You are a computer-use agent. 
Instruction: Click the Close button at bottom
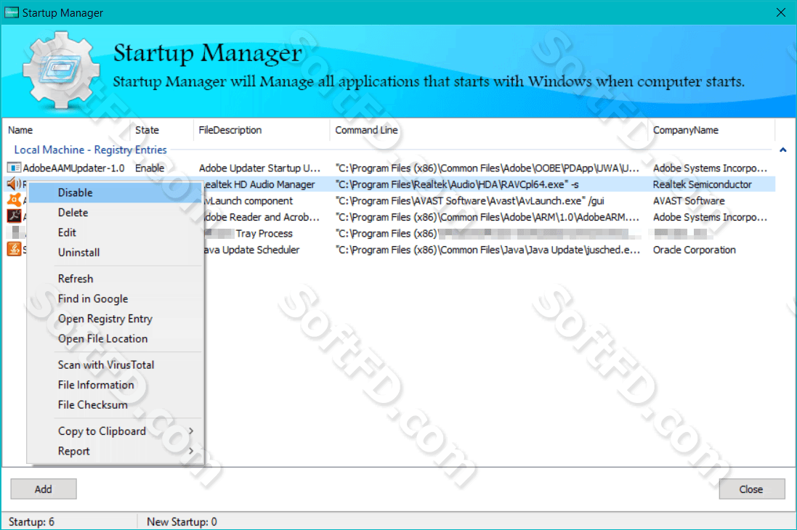coord(751,489)
